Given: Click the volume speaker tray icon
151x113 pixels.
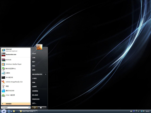Looking at the screenshot, I should point(144,111).
